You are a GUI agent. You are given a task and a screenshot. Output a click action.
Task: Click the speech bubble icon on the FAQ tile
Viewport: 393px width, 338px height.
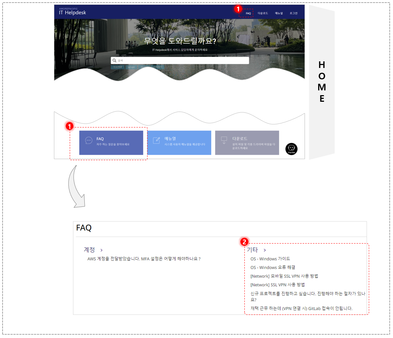tap(89, 140)
